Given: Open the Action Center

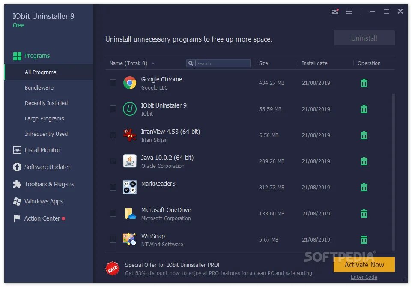Looking at the screenshot, I should point(42,218).
